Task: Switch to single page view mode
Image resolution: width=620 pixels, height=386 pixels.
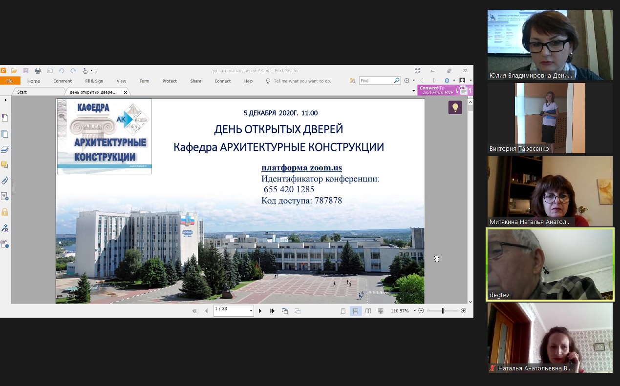Action: pos(343,311)
